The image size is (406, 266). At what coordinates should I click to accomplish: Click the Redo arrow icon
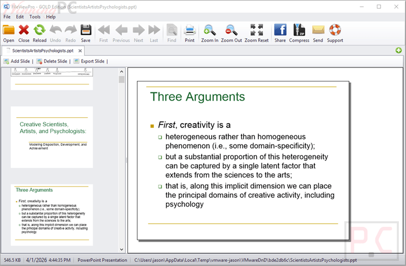pos(71,30)
